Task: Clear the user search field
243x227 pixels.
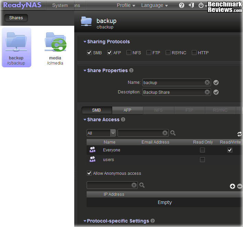Action: pyautogui.click(x=165, y=133)
